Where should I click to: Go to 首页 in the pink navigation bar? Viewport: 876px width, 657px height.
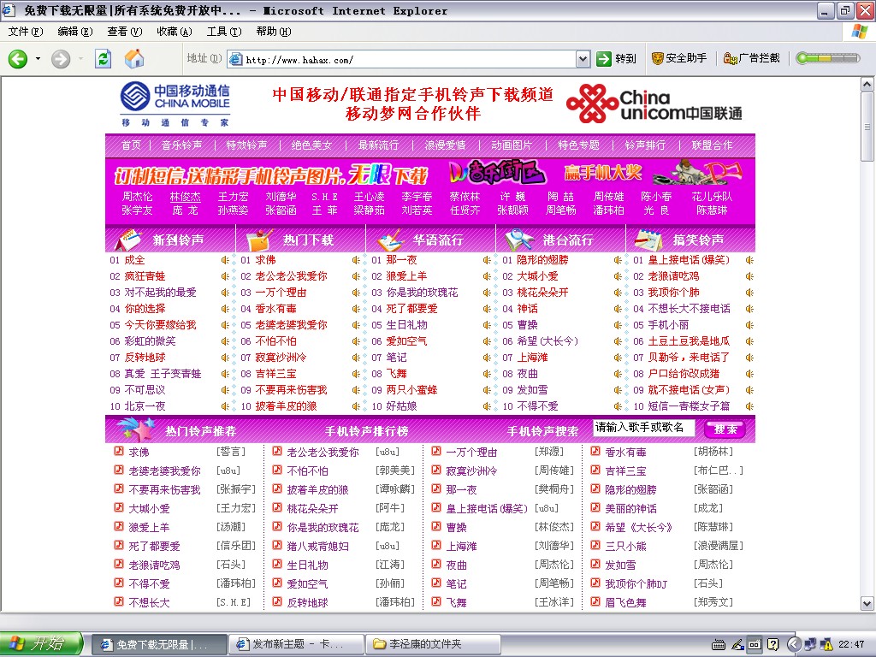[x=131, y=145]
